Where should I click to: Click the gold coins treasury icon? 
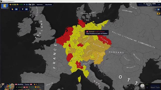[10, 4]
